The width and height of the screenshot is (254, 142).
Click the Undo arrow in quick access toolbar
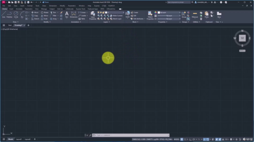tap(32, 2)
